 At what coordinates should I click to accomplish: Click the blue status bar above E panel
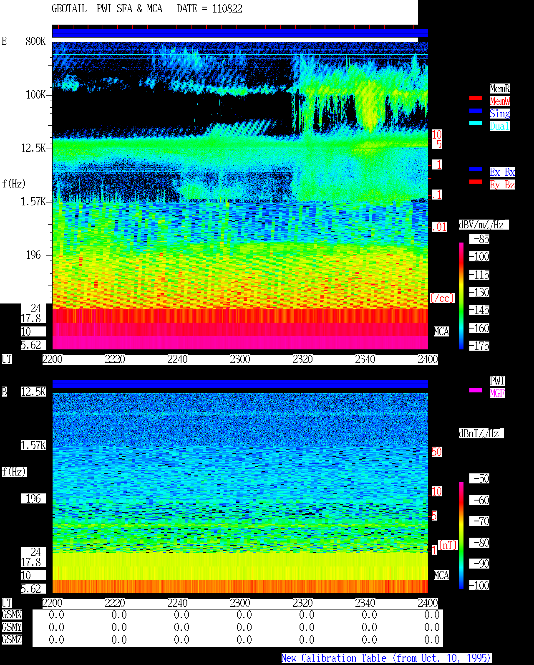[240, 33]
